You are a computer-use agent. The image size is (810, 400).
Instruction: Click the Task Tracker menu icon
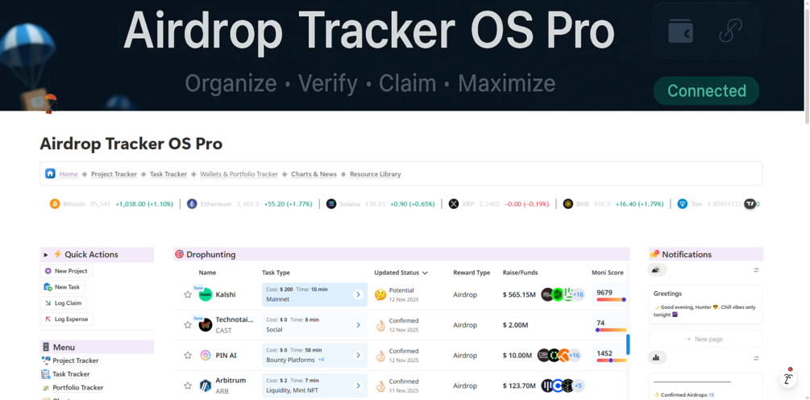(x=46, y=373)
